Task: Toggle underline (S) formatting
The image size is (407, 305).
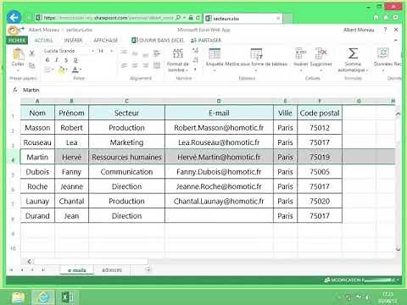Action: point(66,60)
